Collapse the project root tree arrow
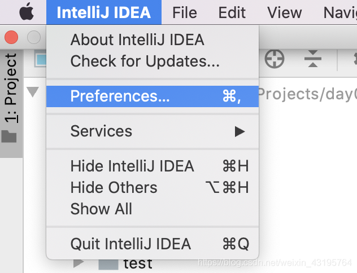 (33, 91)
